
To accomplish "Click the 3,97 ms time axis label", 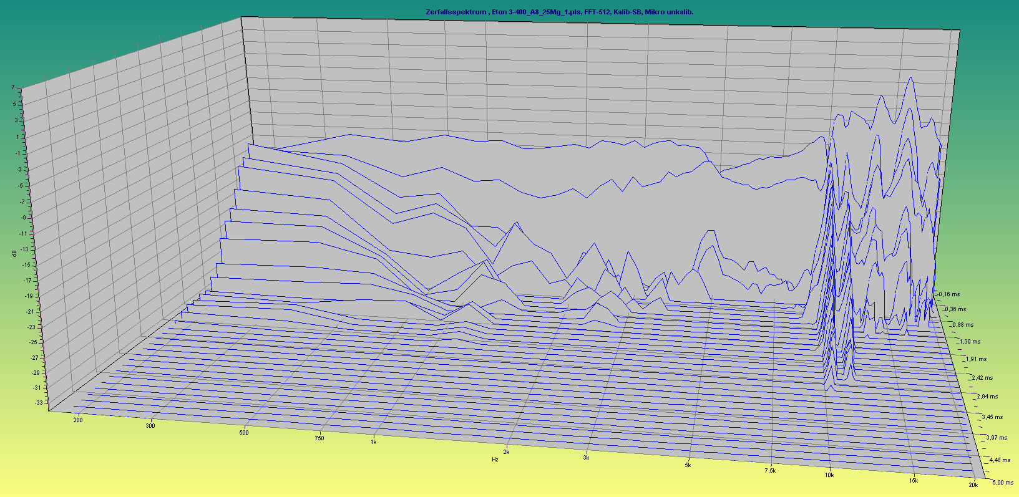I will tap(997, 438).
